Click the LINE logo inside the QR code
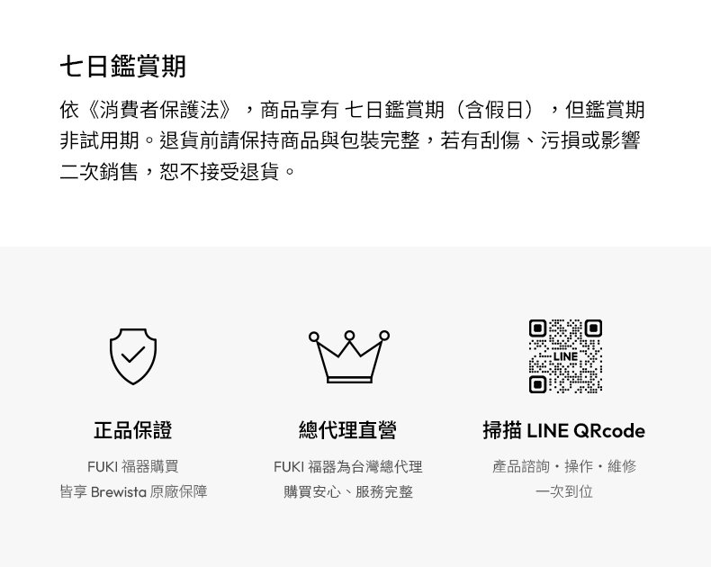711x567 pixels. pyautogui.click(x=565, y=356)
